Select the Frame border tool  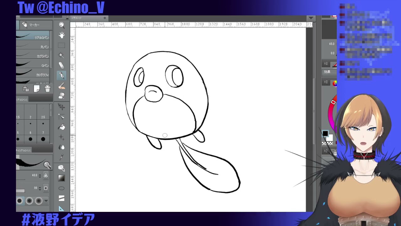pos(61,198)
